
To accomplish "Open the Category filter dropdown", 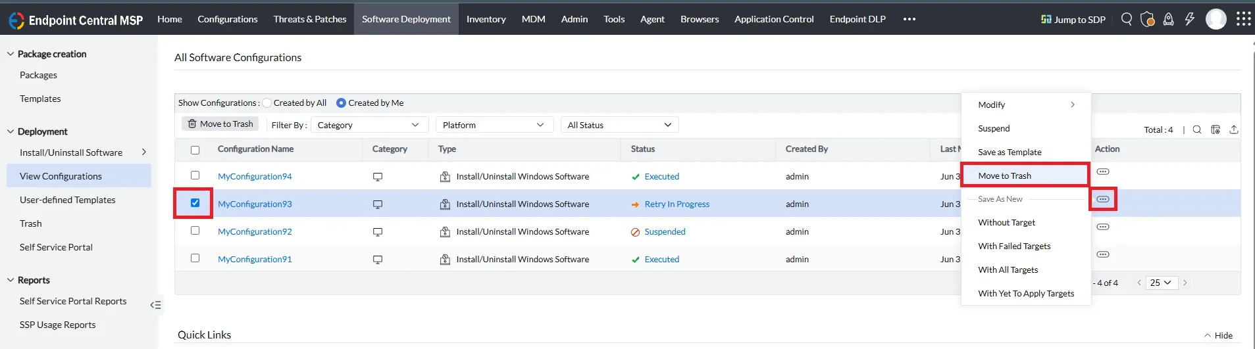I will pos(369,125).
